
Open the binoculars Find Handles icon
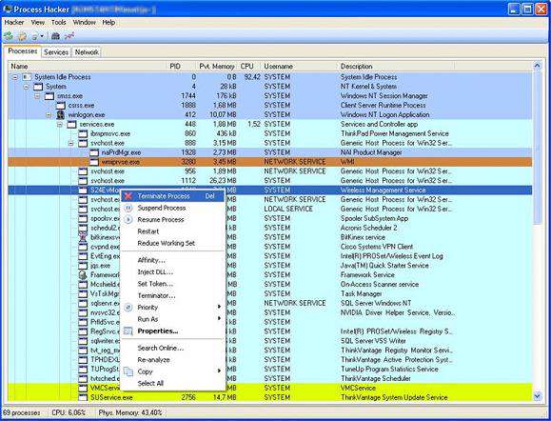click(55, 35)
